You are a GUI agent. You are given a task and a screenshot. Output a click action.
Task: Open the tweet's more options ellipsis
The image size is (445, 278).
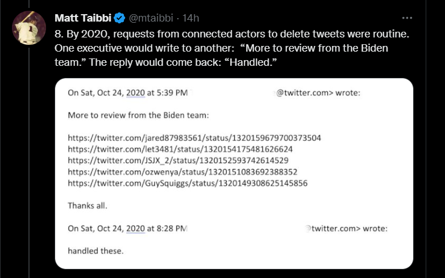407,18
